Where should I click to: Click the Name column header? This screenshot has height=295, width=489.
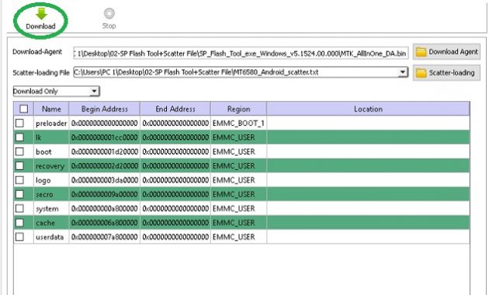[51, 109]
